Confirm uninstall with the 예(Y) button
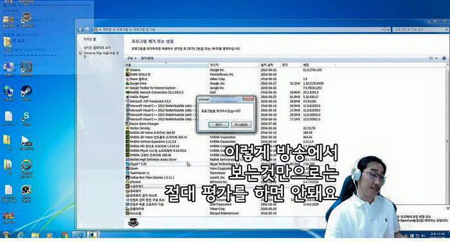This screenshot has width=450, height=242. (x=219, y=125)
